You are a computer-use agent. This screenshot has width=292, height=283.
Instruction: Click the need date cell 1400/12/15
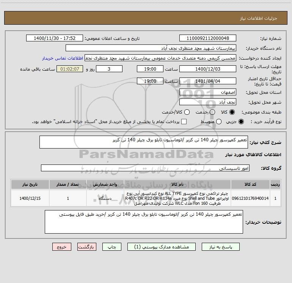pos(30,198)
